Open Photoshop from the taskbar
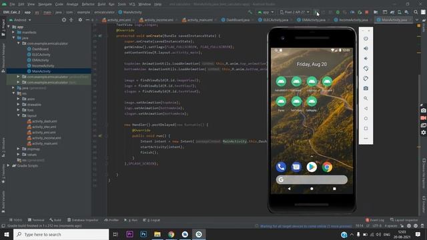 143,234
